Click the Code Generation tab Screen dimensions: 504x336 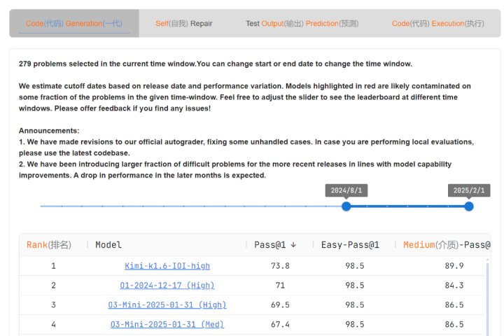tap(73, 23)
